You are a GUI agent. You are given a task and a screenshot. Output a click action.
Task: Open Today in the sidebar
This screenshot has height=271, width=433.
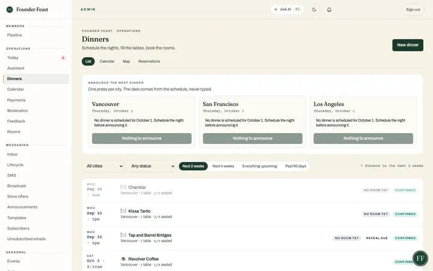pos(36,58)
